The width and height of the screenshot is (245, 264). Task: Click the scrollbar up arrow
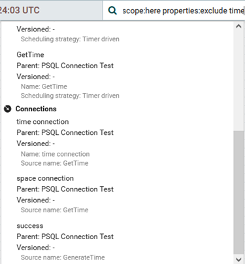point(238,26)
